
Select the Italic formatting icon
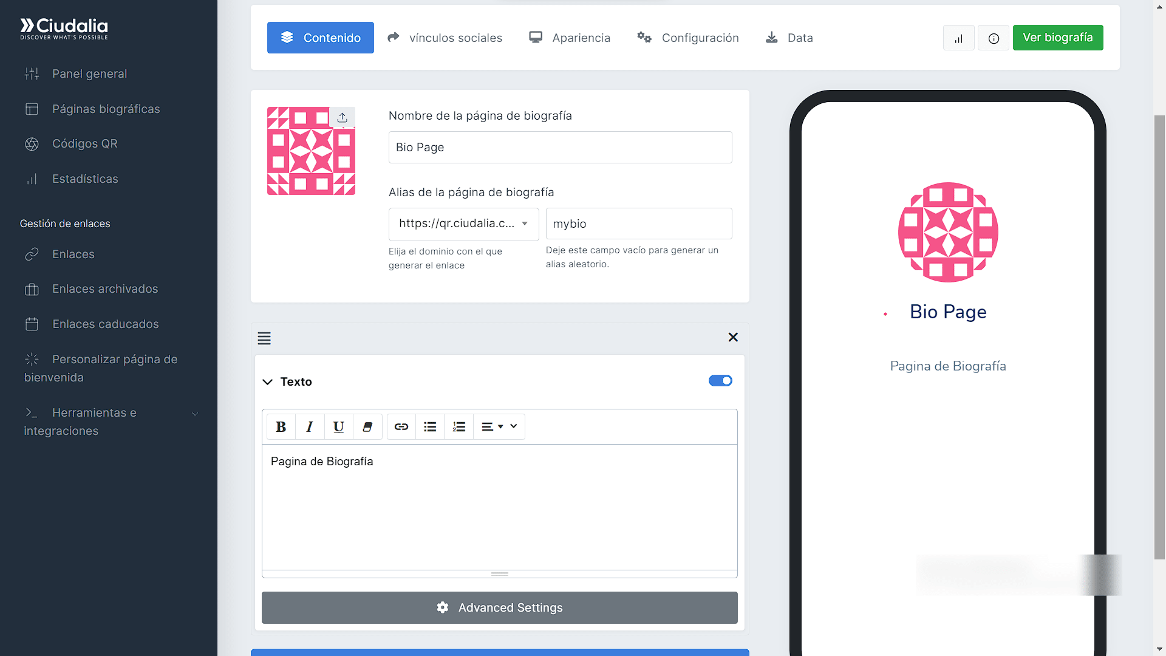(310, 426)
